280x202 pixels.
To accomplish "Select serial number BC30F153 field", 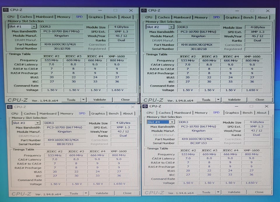I will coord(199,143).
